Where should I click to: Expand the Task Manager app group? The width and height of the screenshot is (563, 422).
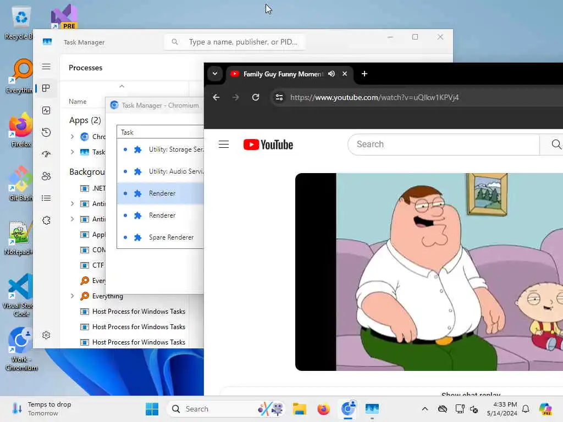pyautogui.click(x=72, y=152)
